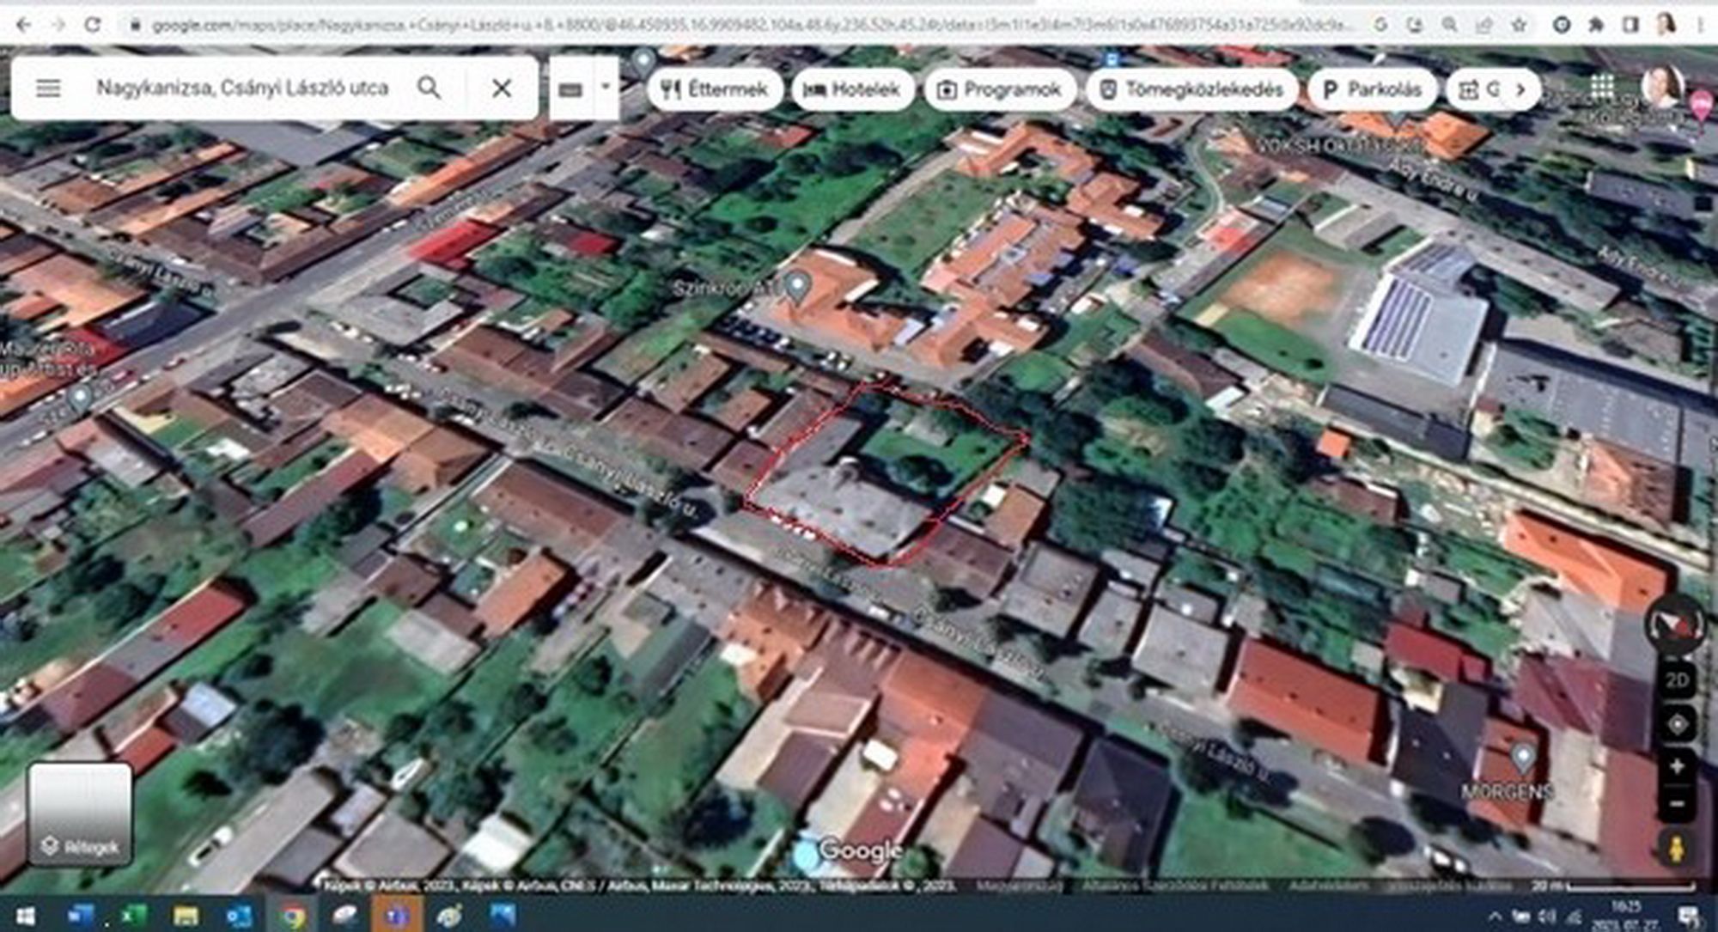1718x932 pixels.
Task: Center map on my location
Action: [x=1677, y=724]
